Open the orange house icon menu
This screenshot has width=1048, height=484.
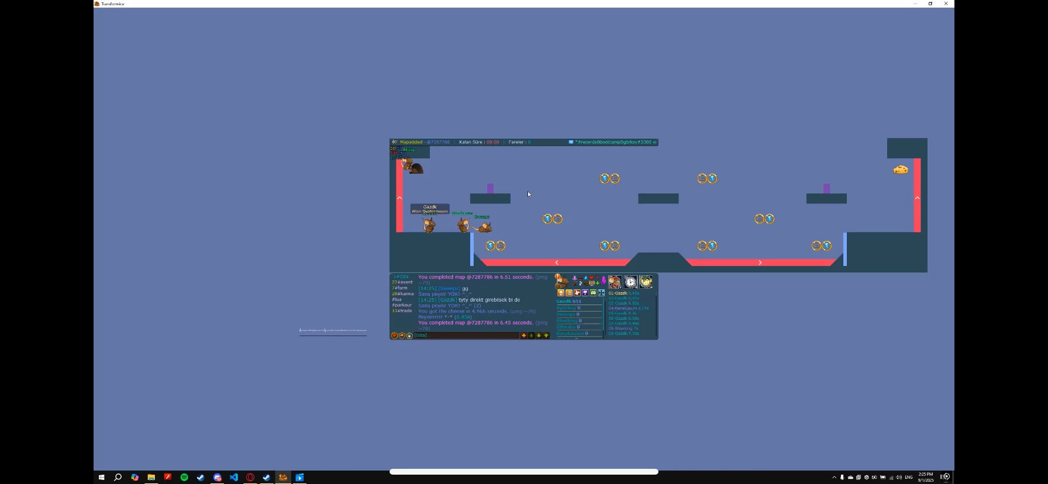pyautogui.click(x=561, y=293)
